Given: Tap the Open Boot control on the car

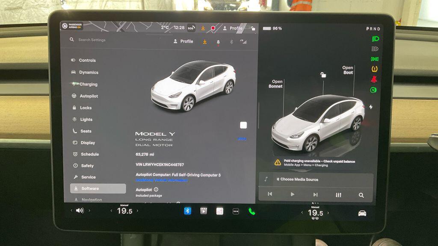Looking at the screenshot, I should pos(347,70).
